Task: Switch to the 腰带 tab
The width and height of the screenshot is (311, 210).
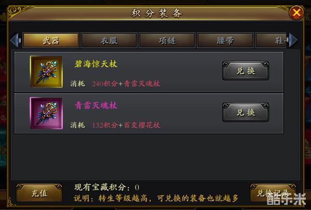Action: tap(225, 40)
